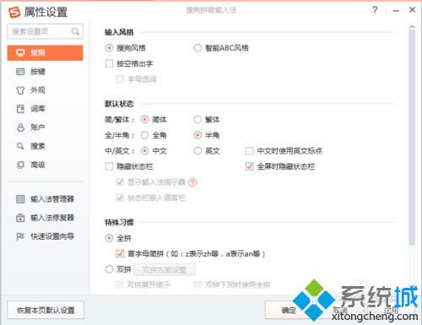Toggle 首字母简拼 checkbox
The width and height of the screenshot is (422, 325).
tap(120, 254)
